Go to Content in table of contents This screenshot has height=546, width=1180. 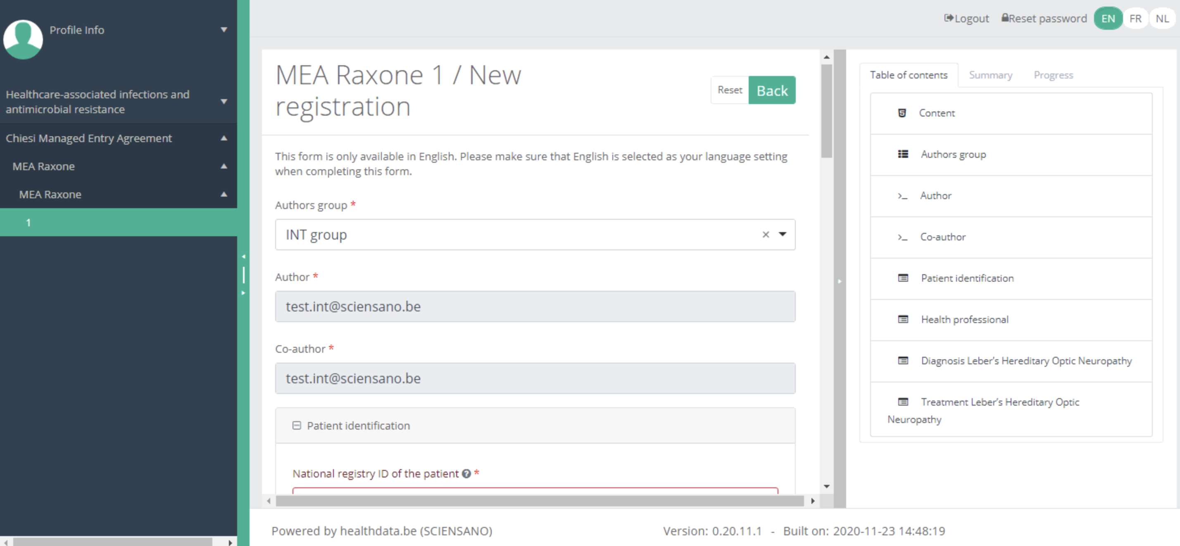click(1011, 113)
